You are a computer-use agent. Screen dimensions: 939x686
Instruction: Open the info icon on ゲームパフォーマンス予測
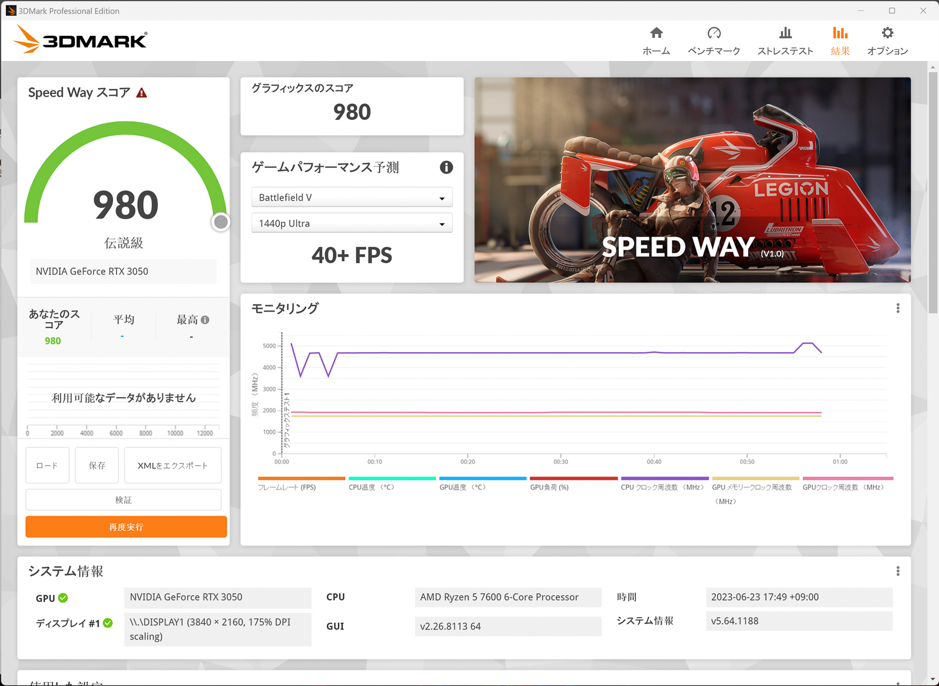(x=446, y=167)
